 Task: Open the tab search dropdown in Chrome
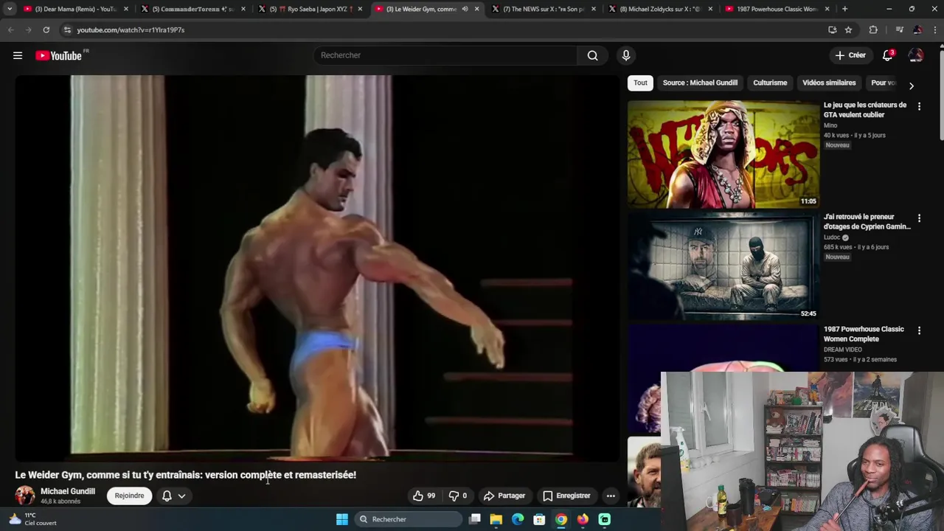[10, 9]
